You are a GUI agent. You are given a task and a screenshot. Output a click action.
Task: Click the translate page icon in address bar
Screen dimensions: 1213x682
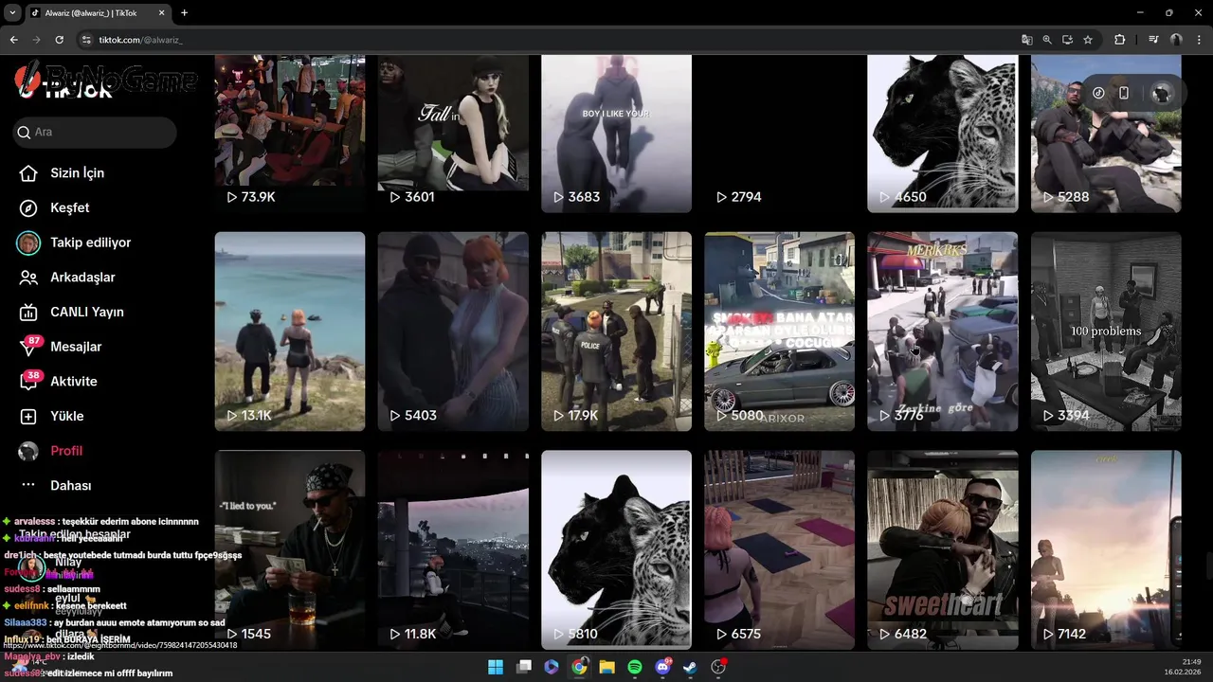pos(1026,40)
